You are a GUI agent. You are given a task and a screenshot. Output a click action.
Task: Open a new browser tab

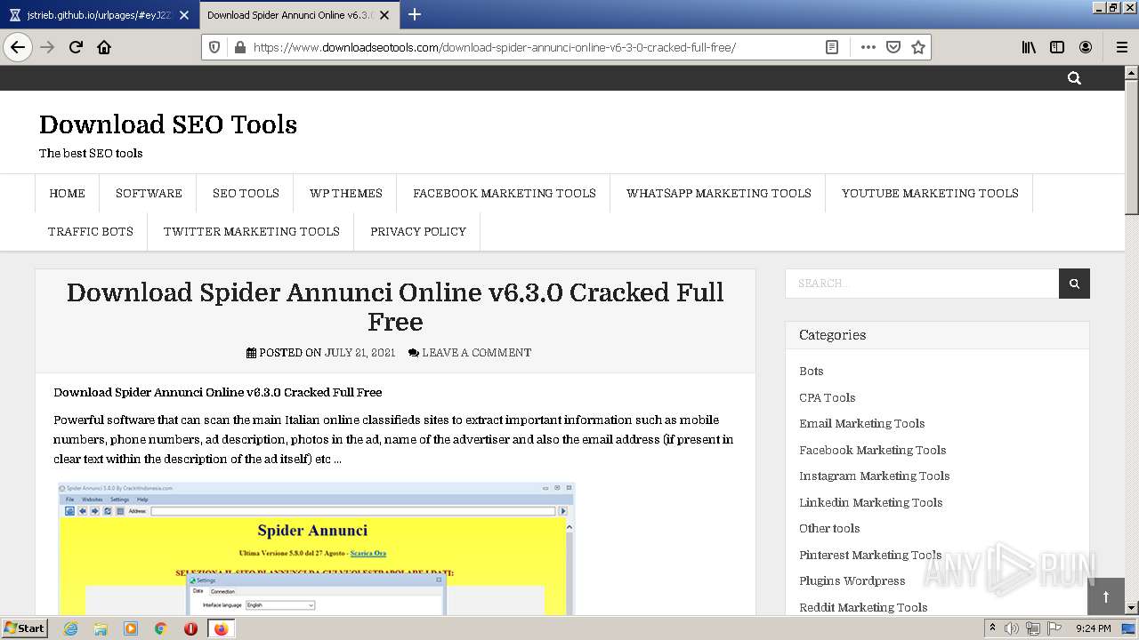click(415, 14)
